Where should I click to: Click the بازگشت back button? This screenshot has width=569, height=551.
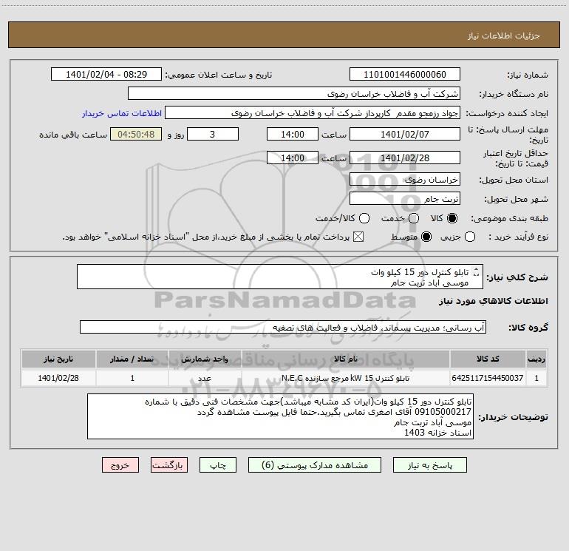coord(169,465)
